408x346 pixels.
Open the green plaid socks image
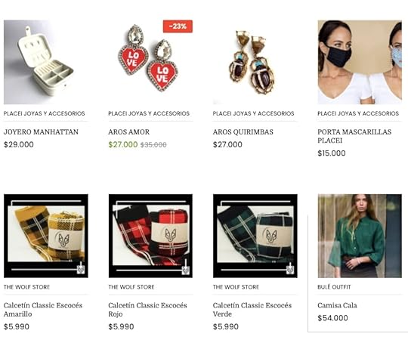click(255, 236)
